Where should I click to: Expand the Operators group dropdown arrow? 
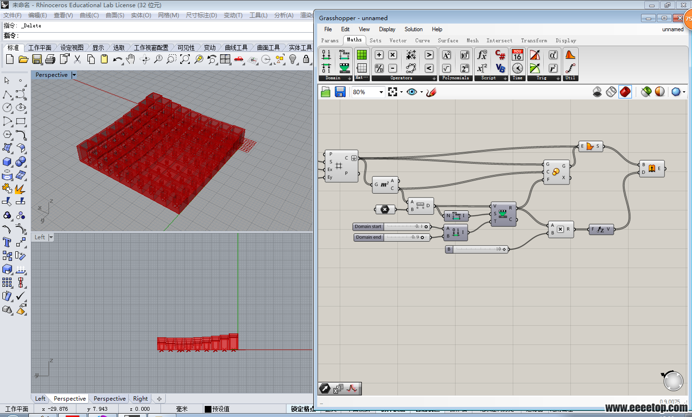(434, 78)
